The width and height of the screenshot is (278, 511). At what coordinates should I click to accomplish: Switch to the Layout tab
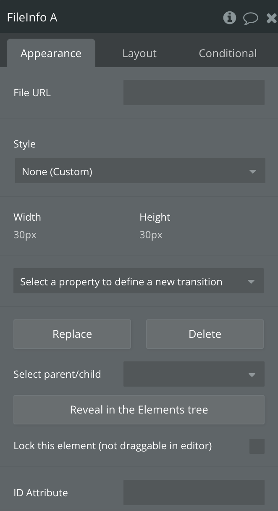click(x=139, y=53)
